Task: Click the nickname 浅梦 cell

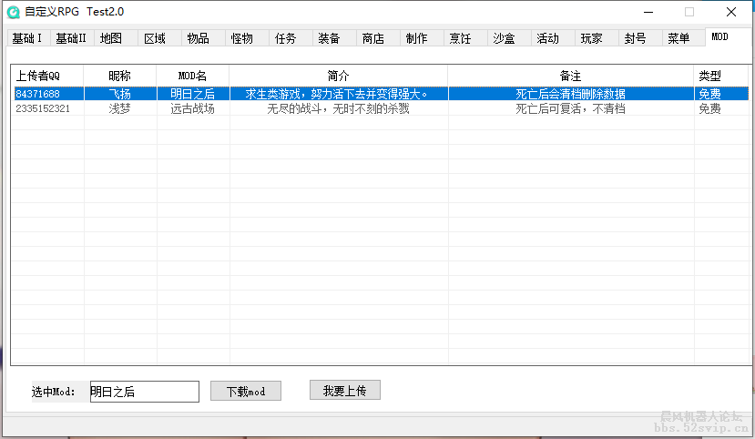Action: coord(120,108)
